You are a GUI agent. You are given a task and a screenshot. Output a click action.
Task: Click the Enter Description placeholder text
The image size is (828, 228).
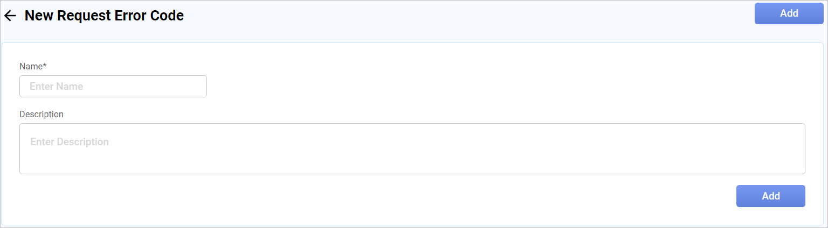coord(70,142)
